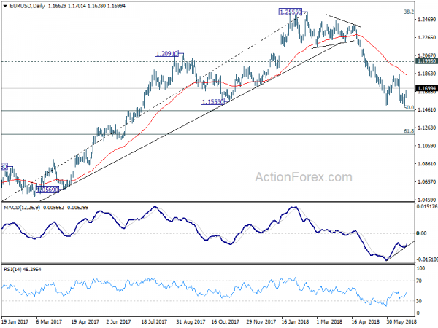
Task: Click the RSI 70 overbought level label
Action: click(x=419, y=281)
